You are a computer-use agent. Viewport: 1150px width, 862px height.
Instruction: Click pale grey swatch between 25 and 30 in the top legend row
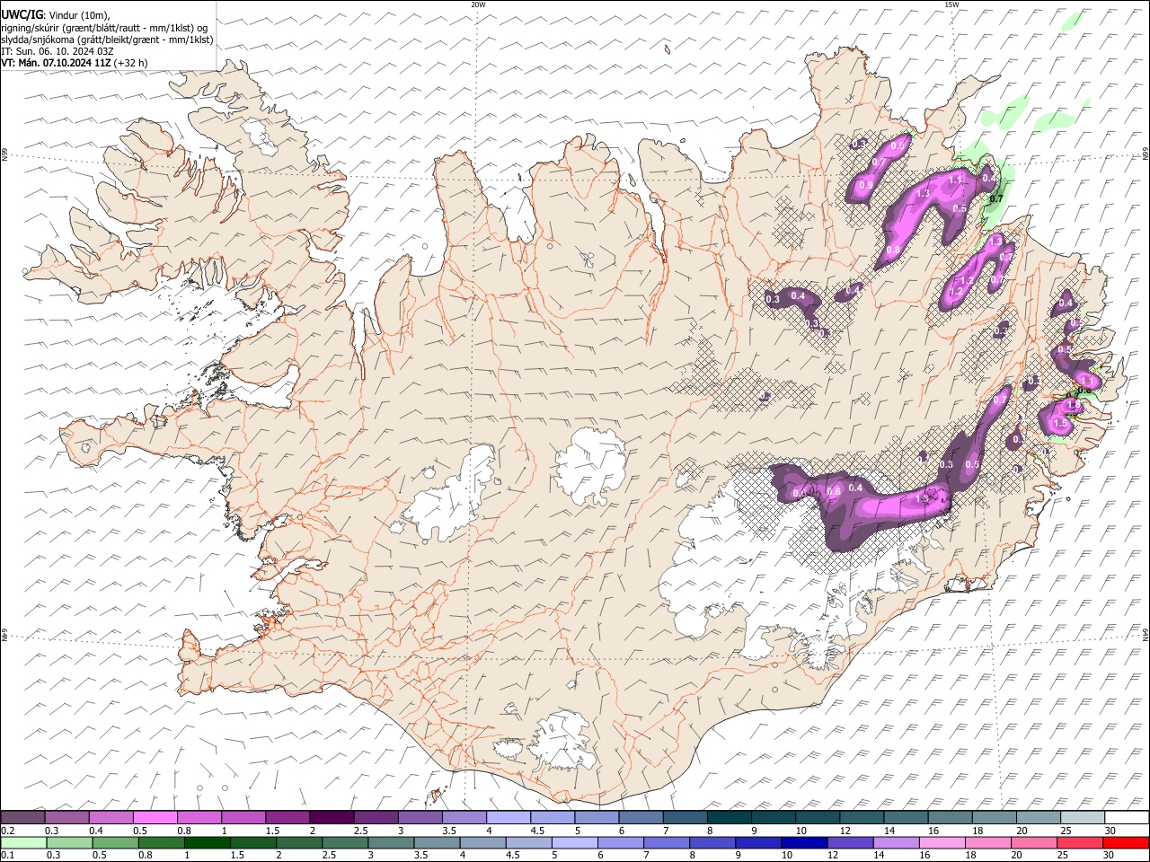pyautogui.click(x=1083, y=818)
